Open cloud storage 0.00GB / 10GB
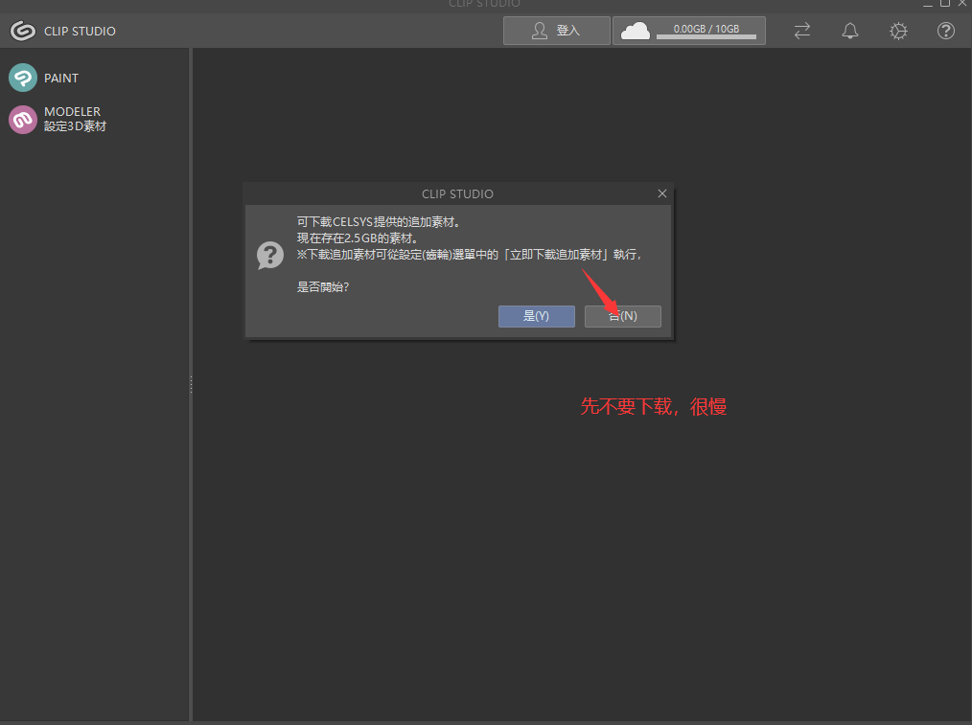The width and height of the screenshot is (972, 725). coord(688,31)
